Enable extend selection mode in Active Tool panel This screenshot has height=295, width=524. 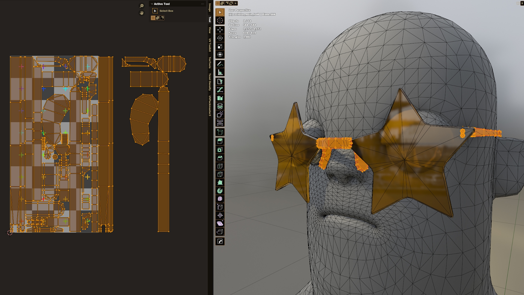point(157,18)
